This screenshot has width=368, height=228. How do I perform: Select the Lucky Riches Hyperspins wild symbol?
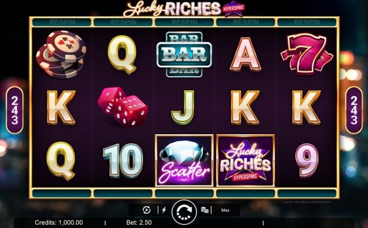coord(246,161)
